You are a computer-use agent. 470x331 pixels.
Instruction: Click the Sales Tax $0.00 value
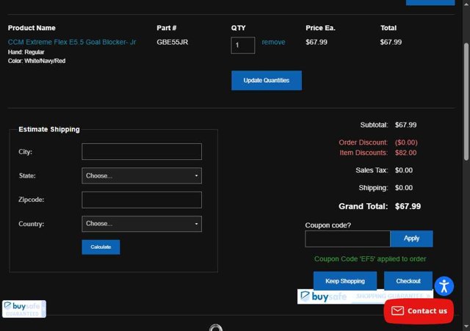(403, 170)
